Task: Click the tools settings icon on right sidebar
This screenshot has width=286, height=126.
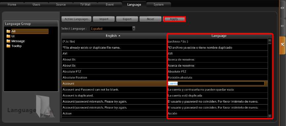Action: [x=282, y=45]
